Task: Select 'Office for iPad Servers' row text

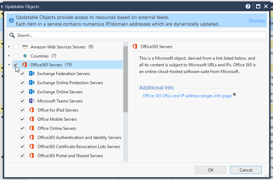Action: [58, 110]
